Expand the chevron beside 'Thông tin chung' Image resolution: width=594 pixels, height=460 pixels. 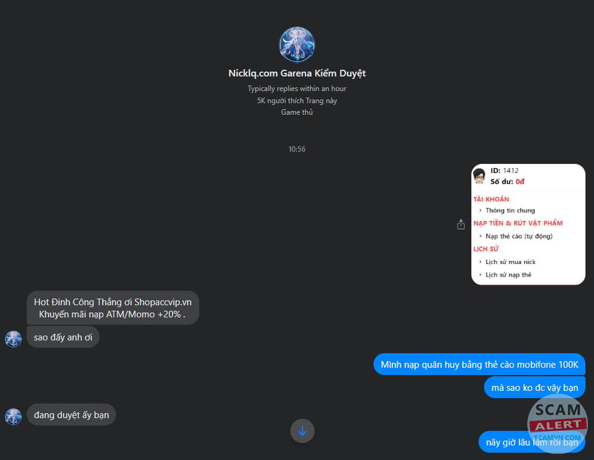[480, 210]
